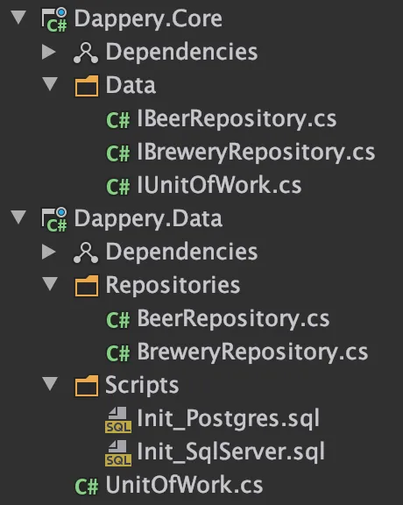
Task: Click the Scripts folder icon
Action: [x=87, y=386]
